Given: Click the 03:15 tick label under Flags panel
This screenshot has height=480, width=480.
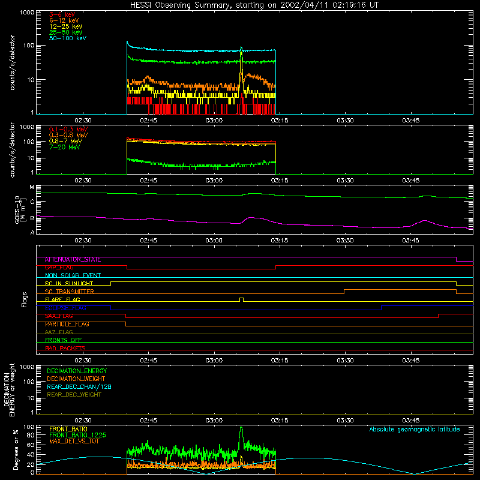Looking at the screenshot, I should click(x=280, y=361).
